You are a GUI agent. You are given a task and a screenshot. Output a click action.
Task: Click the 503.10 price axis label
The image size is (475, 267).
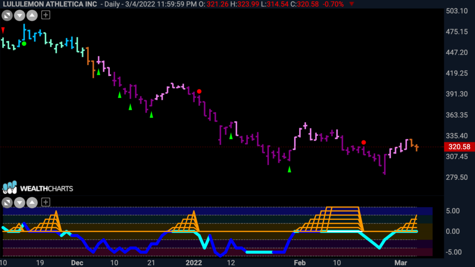click(x=457, y=11)
